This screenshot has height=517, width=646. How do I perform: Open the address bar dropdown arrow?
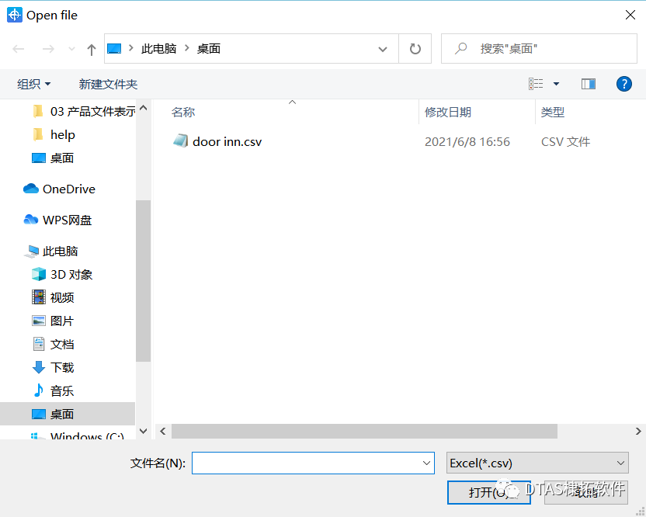[382, 48]
